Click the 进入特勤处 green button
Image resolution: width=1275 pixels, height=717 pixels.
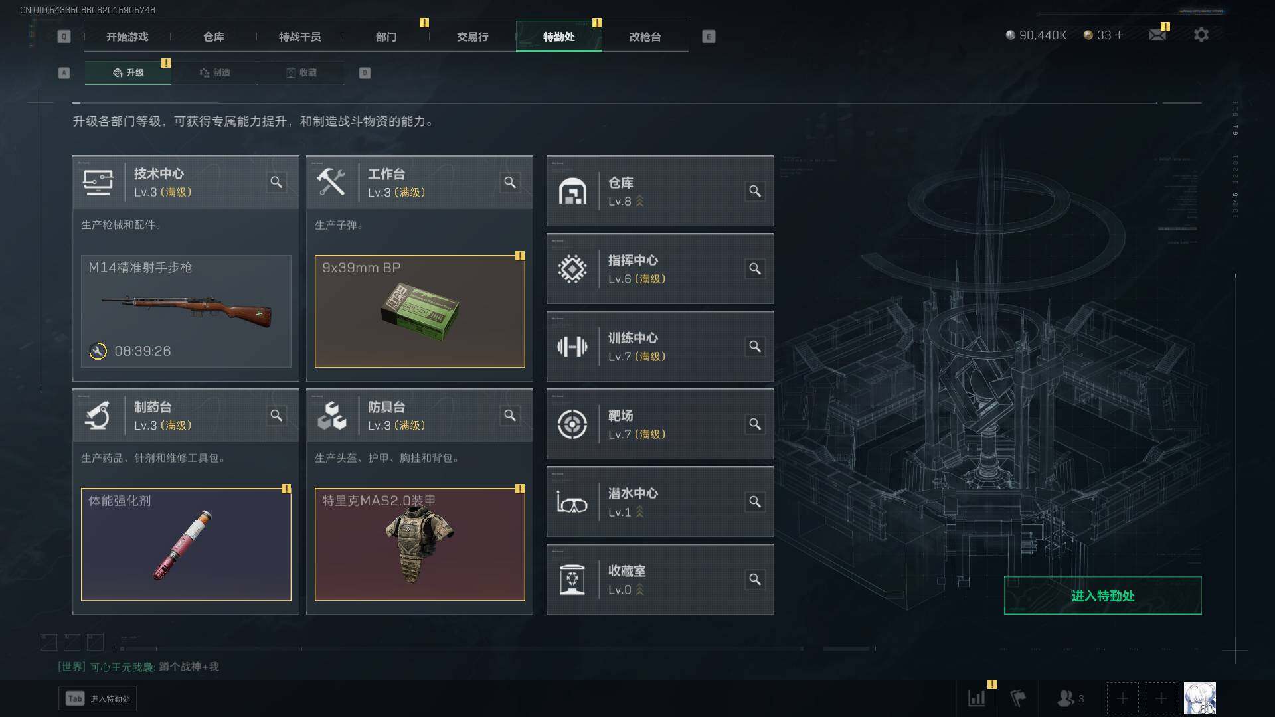pos(1102,596)
